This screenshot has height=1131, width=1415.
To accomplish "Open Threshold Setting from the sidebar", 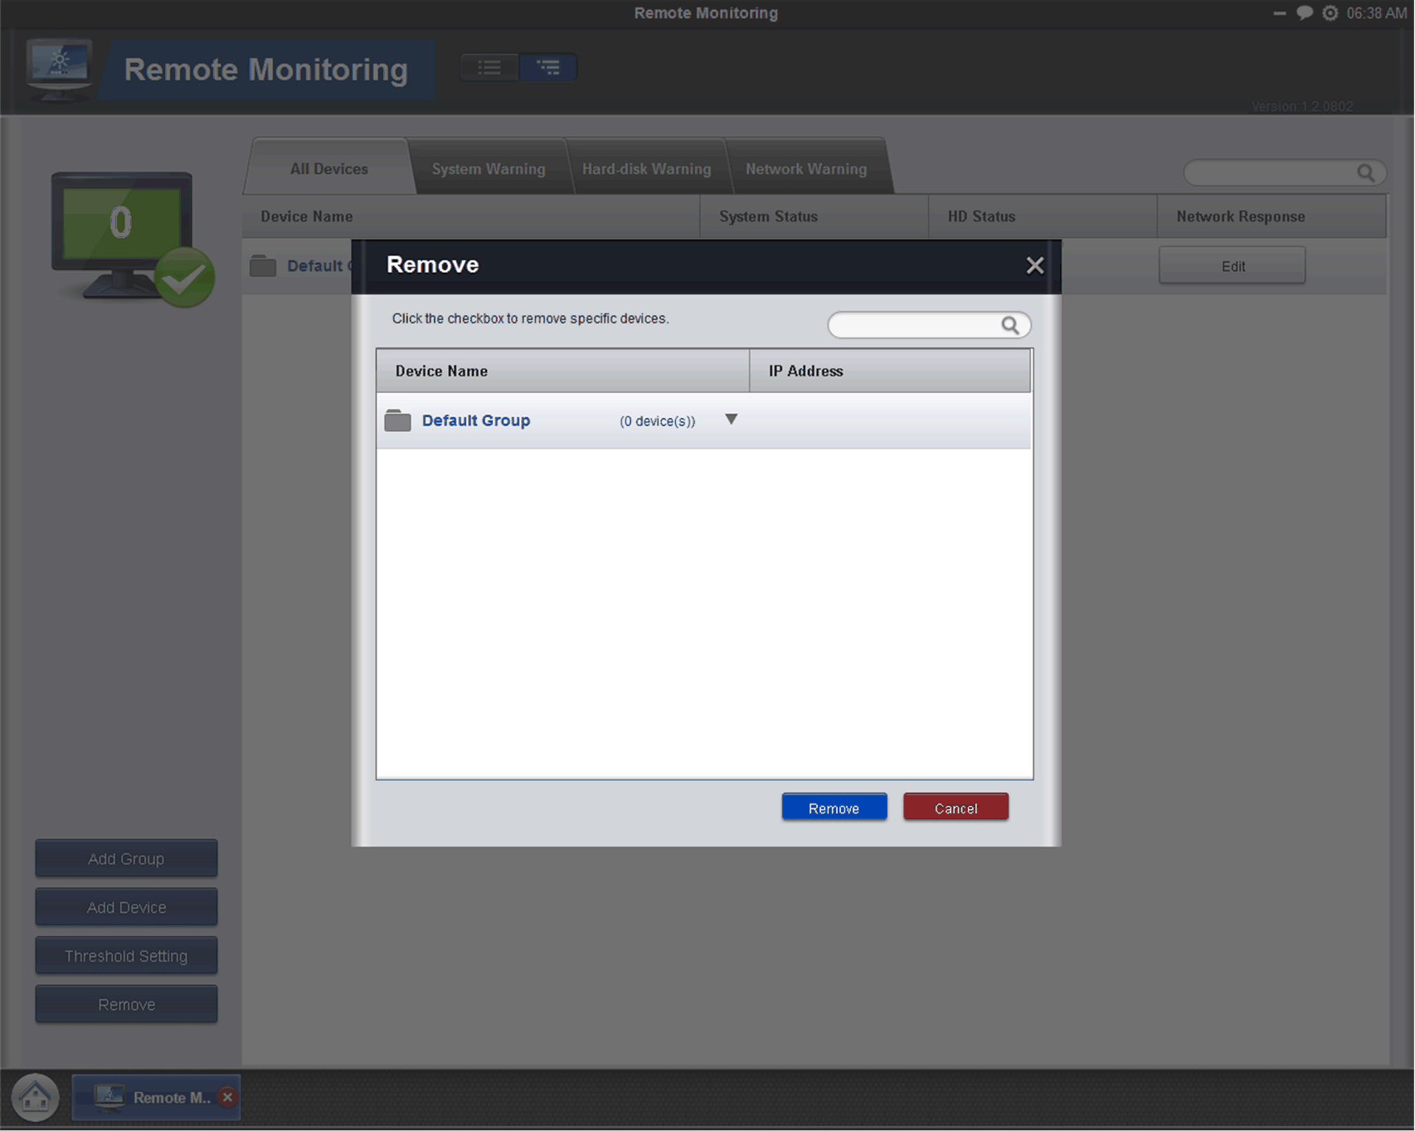I will [125, 955].
